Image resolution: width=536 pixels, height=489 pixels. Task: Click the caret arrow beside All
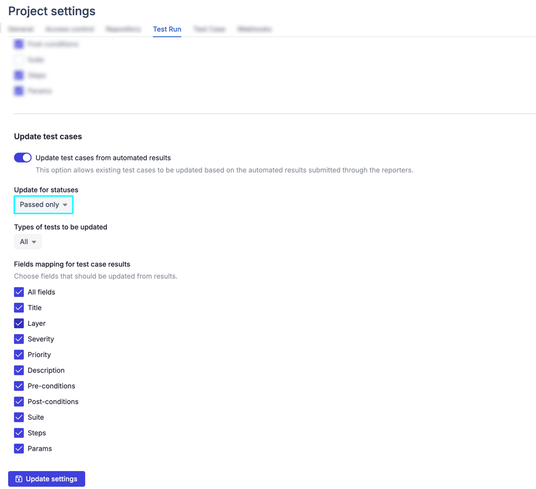pyautogui.click(x=34, y=242)
